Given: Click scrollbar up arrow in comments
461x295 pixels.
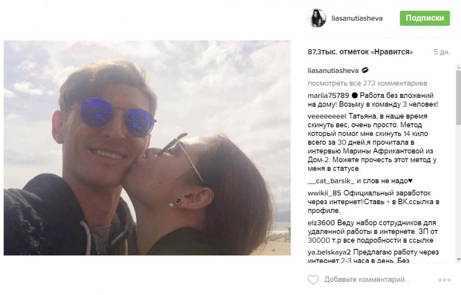Looking at the screenshot, I should [x=458, y=67].
